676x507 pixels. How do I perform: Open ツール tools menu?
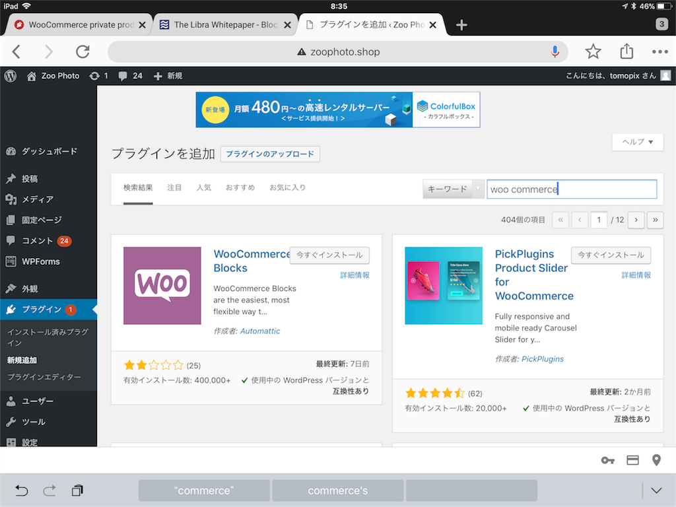[48, 422]
